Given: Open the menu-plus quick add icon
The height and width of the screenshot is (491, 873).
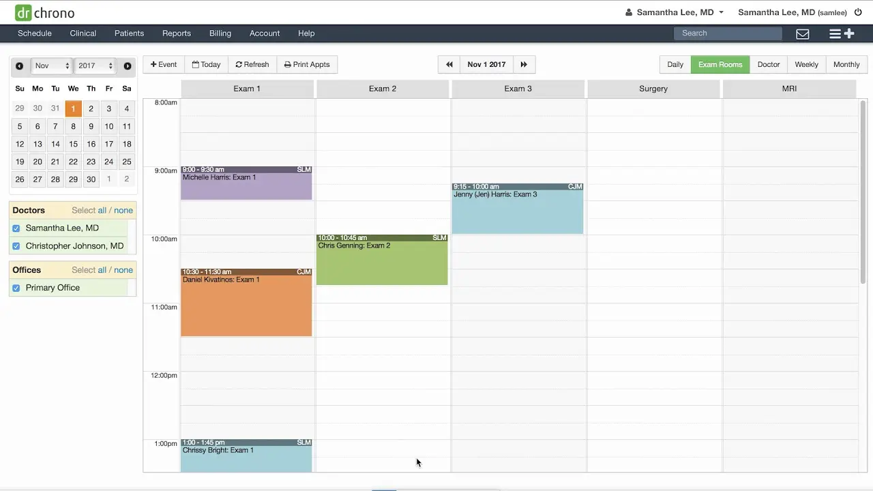Looking at the screenshot, I should (x=842, y=33).
